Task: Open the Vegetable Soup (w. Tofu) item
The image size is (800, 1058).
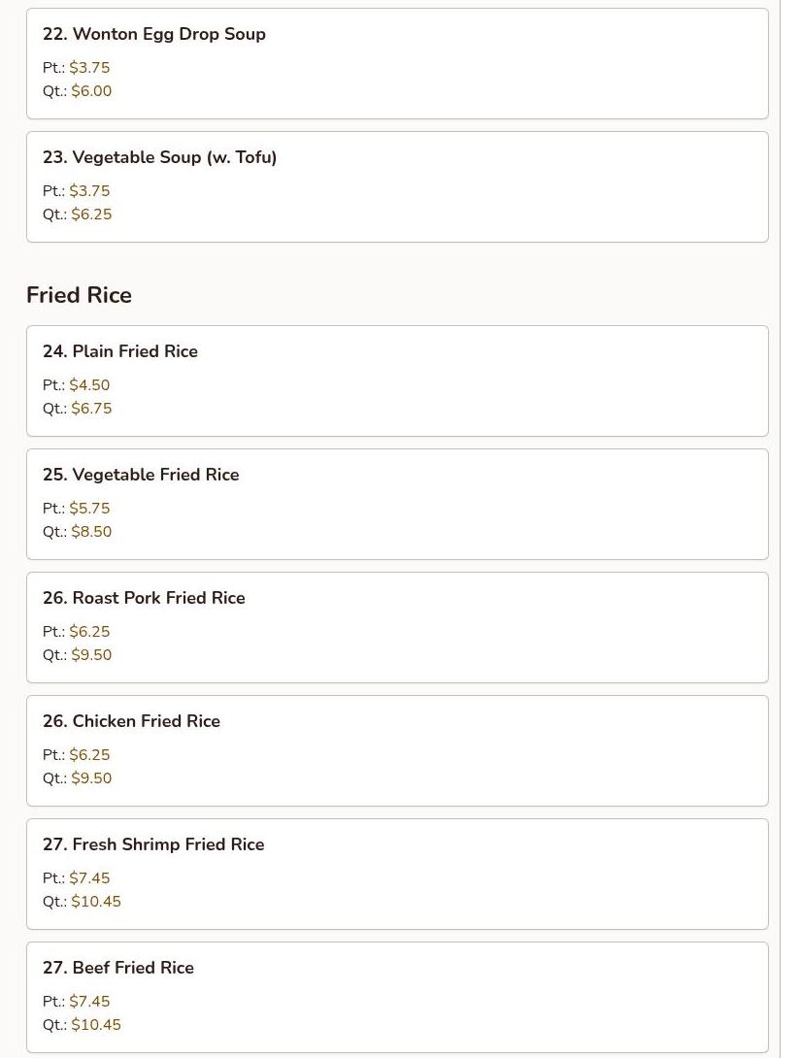Action: pyautogui.click(x=159, y=157)
